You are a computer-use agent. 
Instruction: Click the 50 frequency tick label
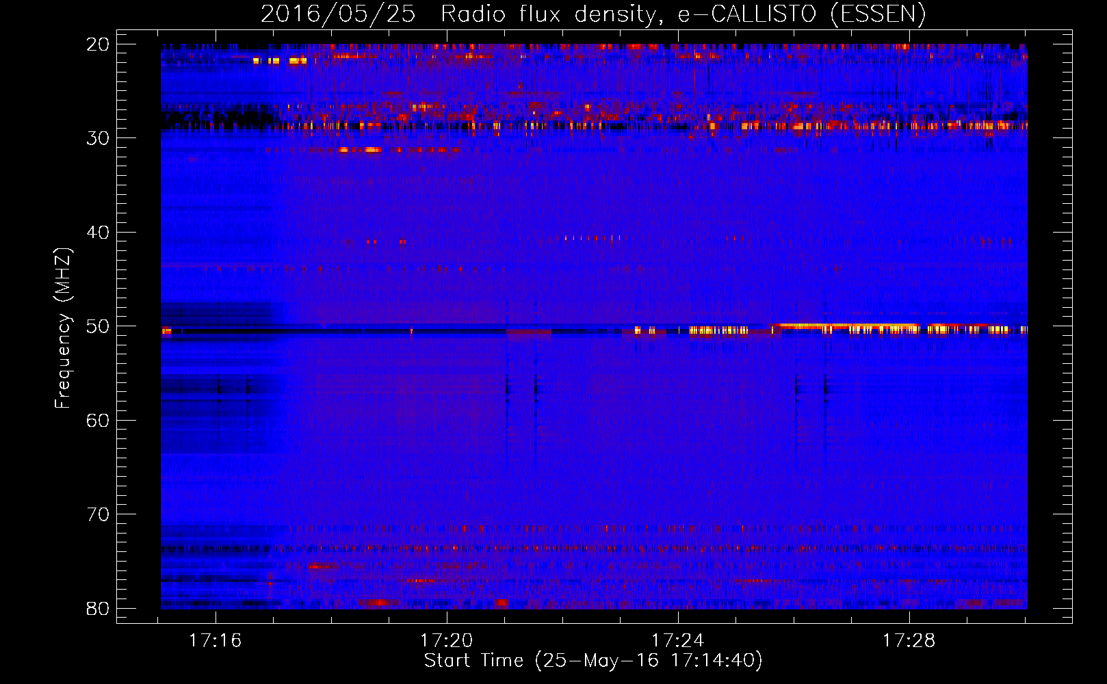pos(98,326)
